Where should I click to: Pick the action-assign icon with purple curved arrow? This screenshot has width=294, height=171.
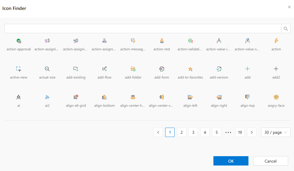pyautogui.click(x=76, y=41)
